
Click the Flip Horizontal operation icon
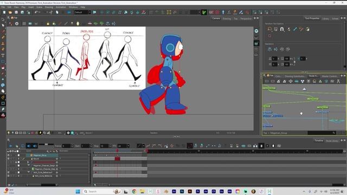pos(269,49)
